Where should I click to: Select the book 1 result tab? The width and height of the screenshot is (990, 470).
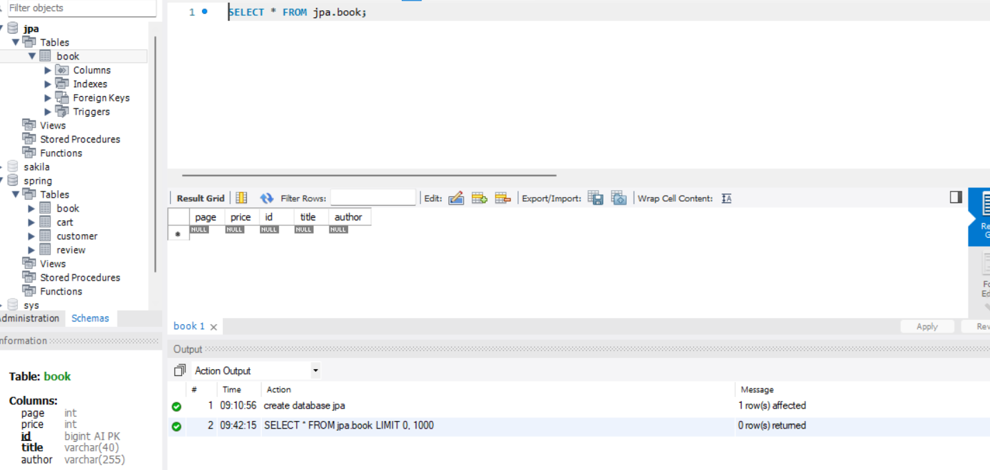[x=188, y=326]
